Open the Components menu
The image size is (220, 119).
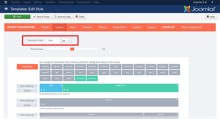pos(66,2)
